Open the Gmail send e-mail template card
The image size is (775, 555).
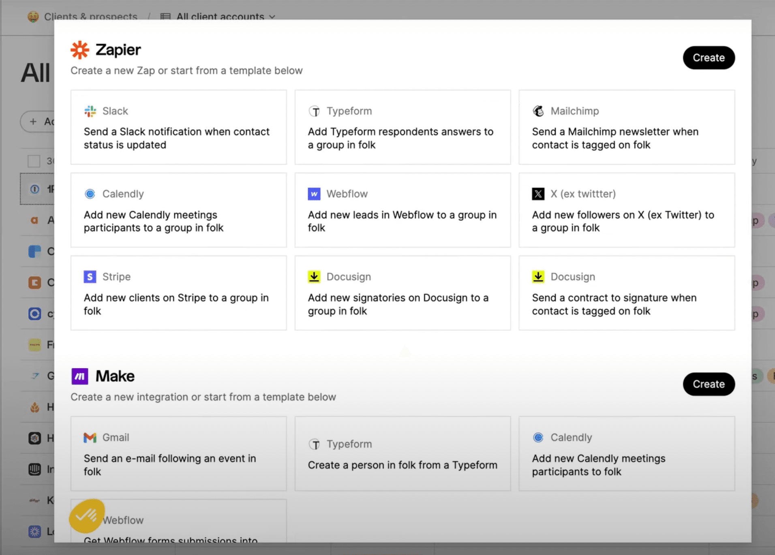coord(178,454)
